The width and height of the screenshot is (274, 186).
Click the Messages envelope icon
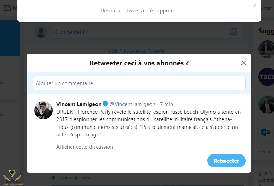point(7,8)
